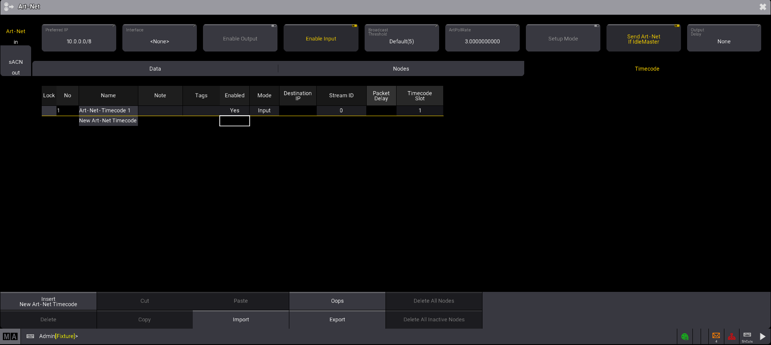The image size is (771, 345).
Task: Select the Art-Net in side tab
Action: (x=16, y=36)
